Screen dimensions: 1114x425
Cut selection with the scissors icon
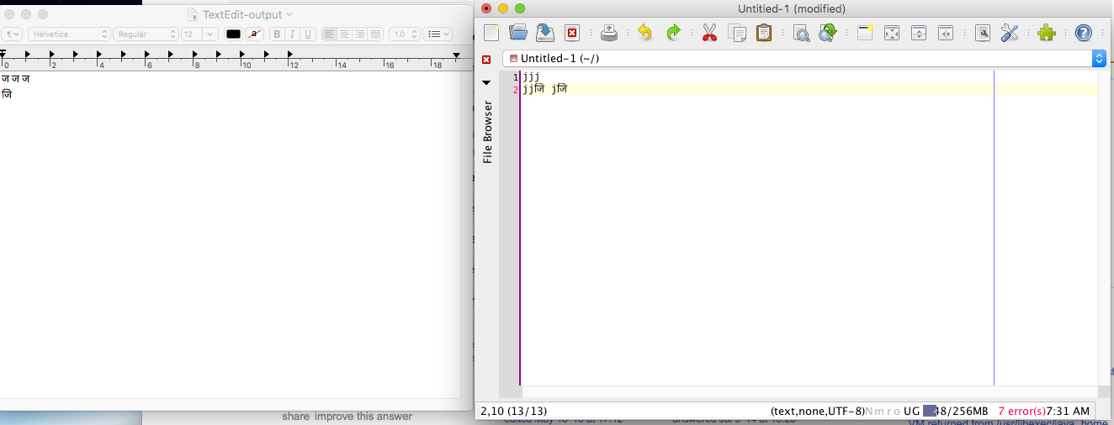708,33
